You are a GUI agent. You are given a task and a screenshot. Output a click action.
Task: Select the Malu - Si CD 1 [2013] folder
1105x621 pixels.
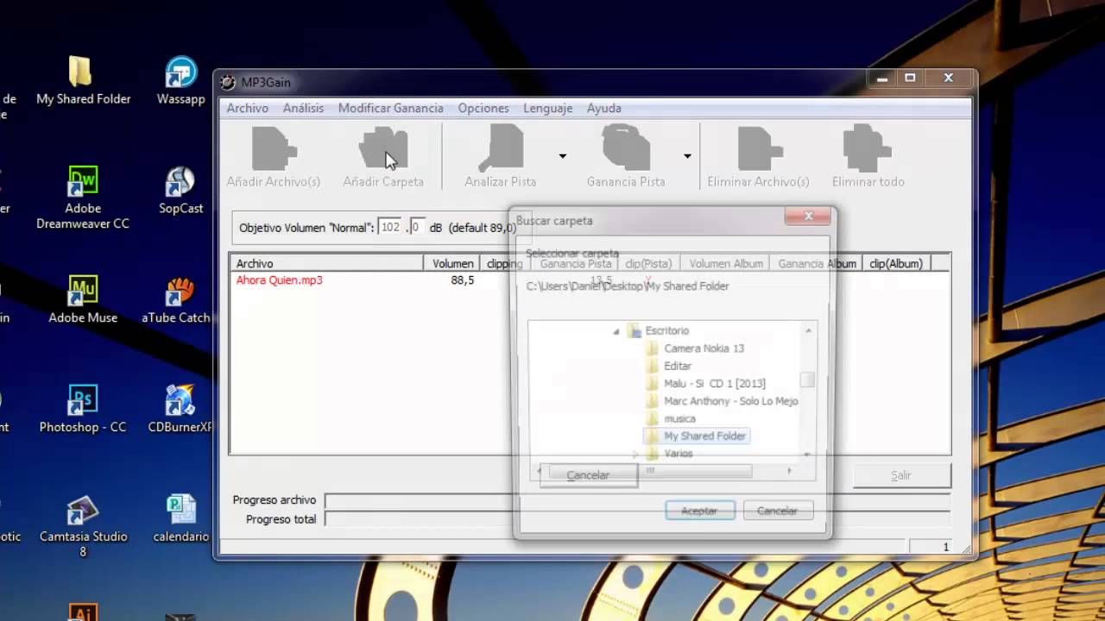coord(714,384)
